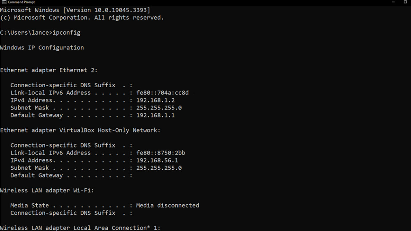Click the typed ipconfig command
Image resolution: width=411 pixels, height=231 pixels.
pyautogui.click(x=66, y=32)
